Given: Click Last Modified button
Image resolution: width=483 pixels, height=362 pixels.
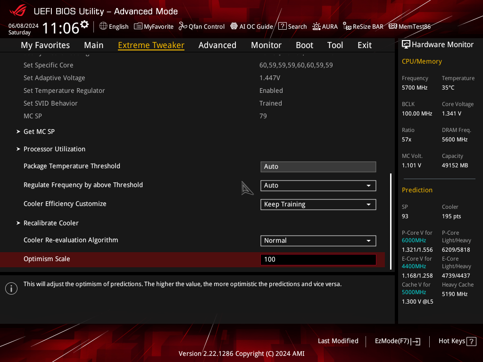Looking at the screenshot, I should [338, 341].
